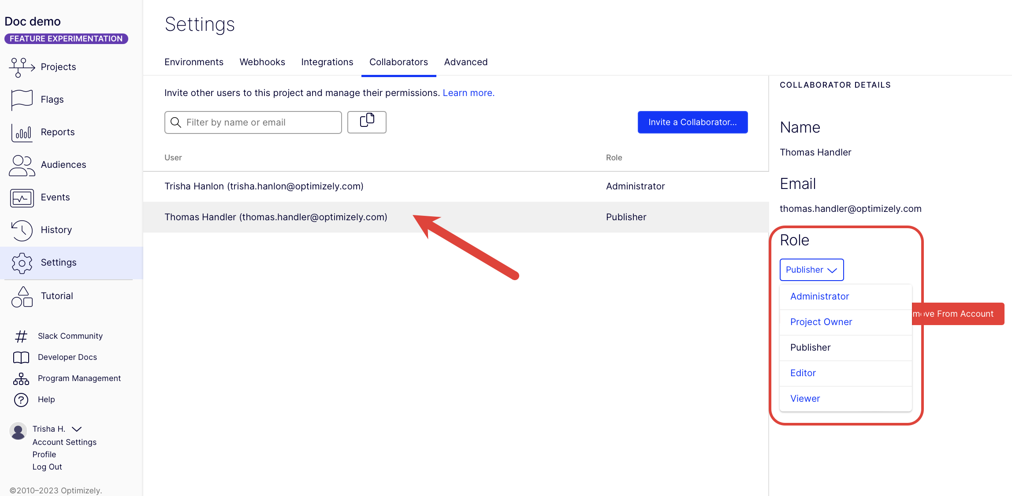The image size is (1012, 496).
Task: Choose Viewer in the role dropdown
Action: click(x=805, y=399)
